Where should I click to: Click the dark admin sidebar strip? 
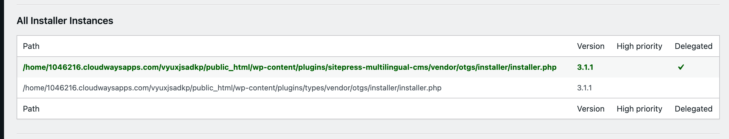[x=2, y=69]
